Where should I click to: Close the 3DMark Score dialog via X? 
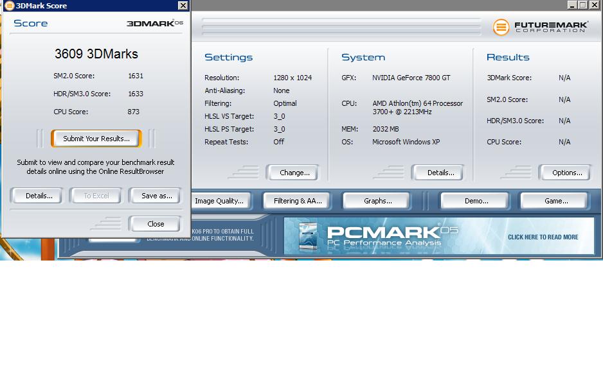pos(183,5)
